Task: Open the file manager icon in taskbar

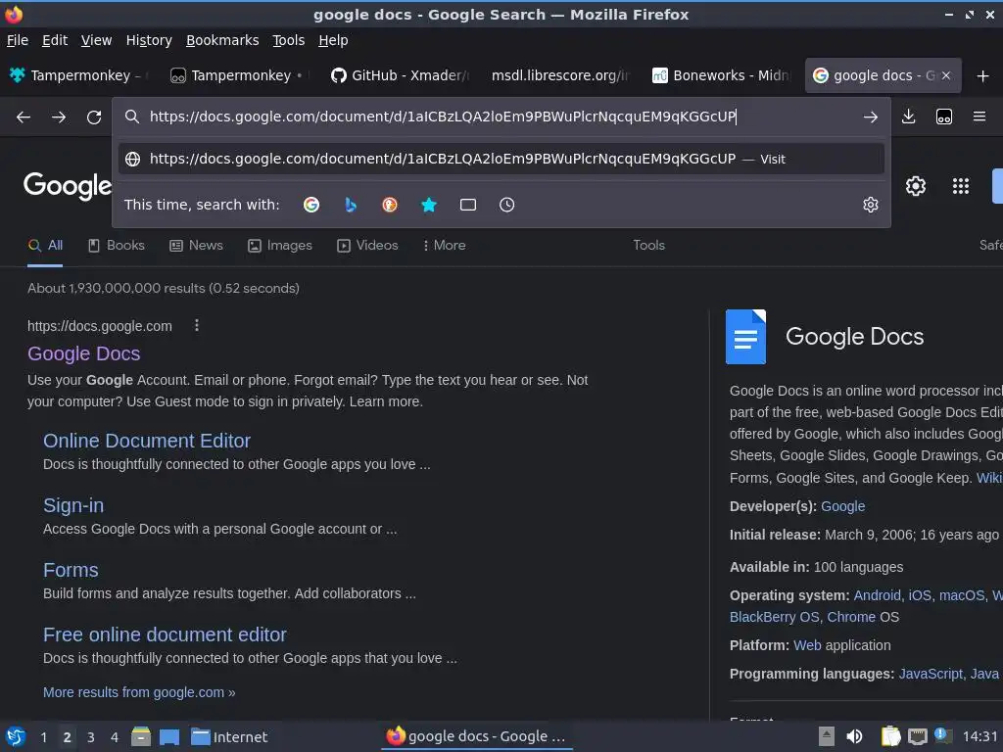Action: [x=141, y=736]
